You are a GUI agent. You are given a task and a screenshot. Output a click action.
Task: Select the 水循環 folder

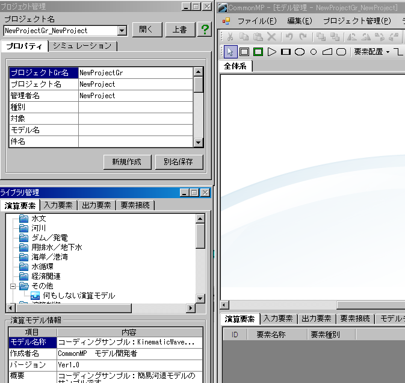pyautogui.click(x=42, y=267)
